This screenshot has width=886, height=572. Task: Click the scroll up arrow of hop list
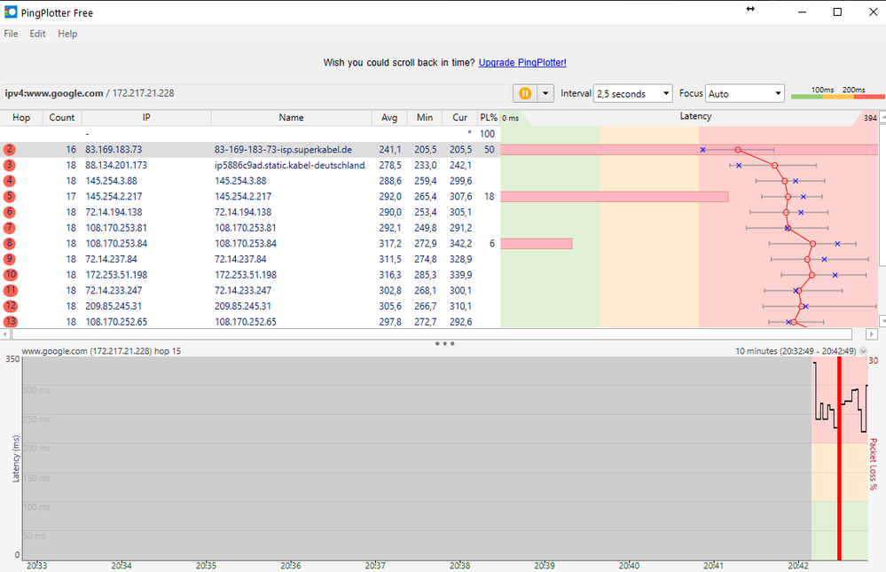pos(882,116)
